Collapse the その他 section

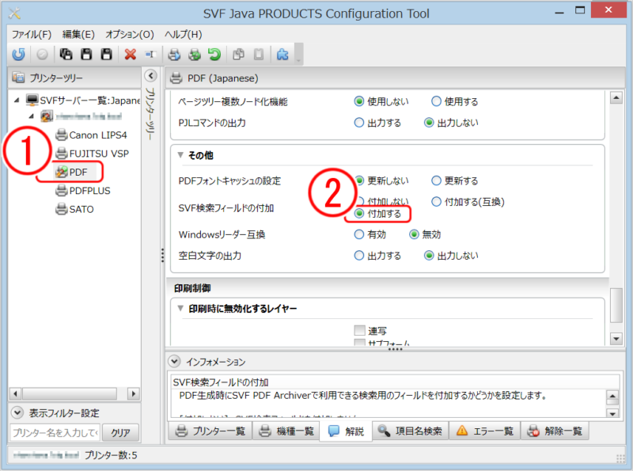pyautogui.click(x=181, y=155)
